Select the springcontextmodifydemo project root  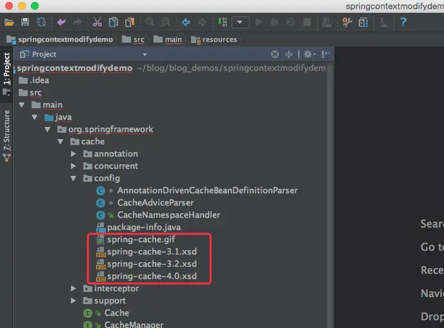(74, 68)
